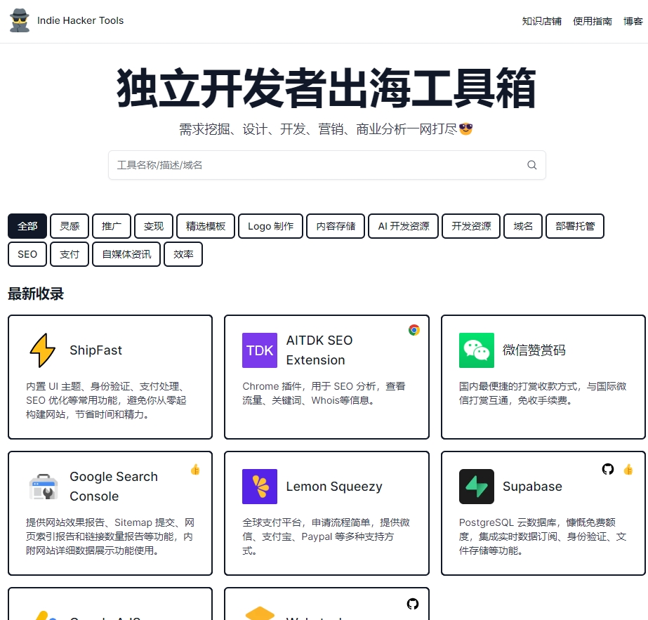Viewport: 648px width, 620px height.
Task: Show the 开发资源 category
Action: tap(471, 226)
